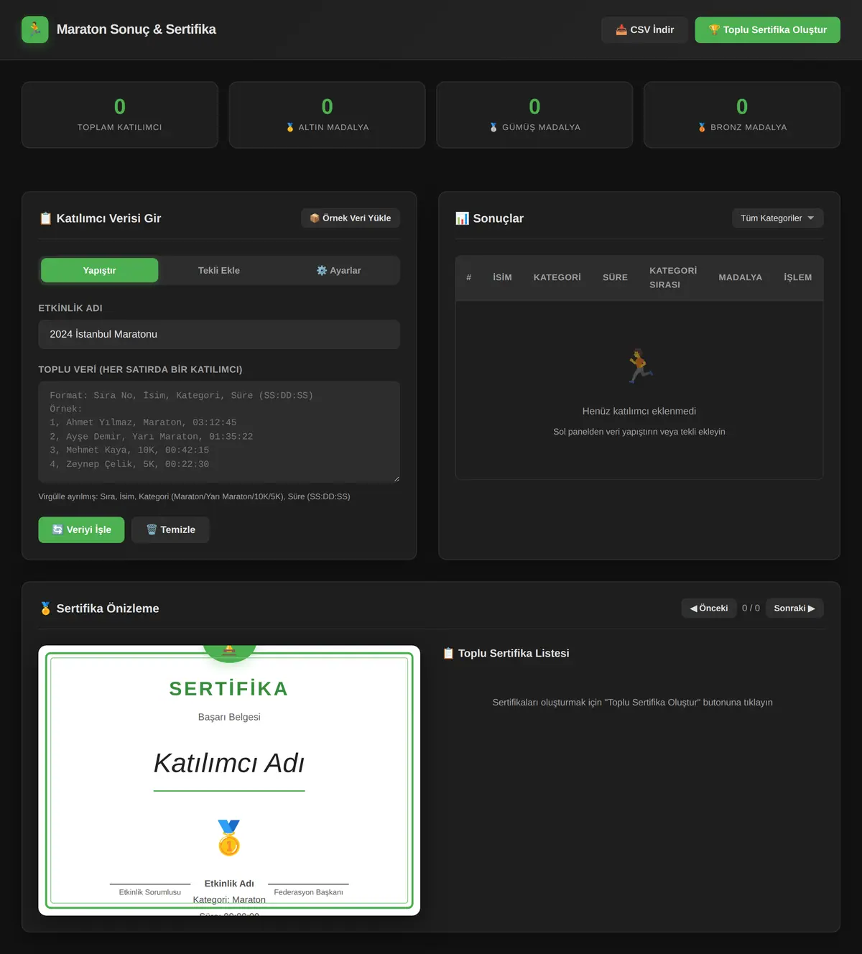This screenshot has height=954, width=862.
Task: Switch to the Tekli Ekle tab
Action: pos(219,270)
